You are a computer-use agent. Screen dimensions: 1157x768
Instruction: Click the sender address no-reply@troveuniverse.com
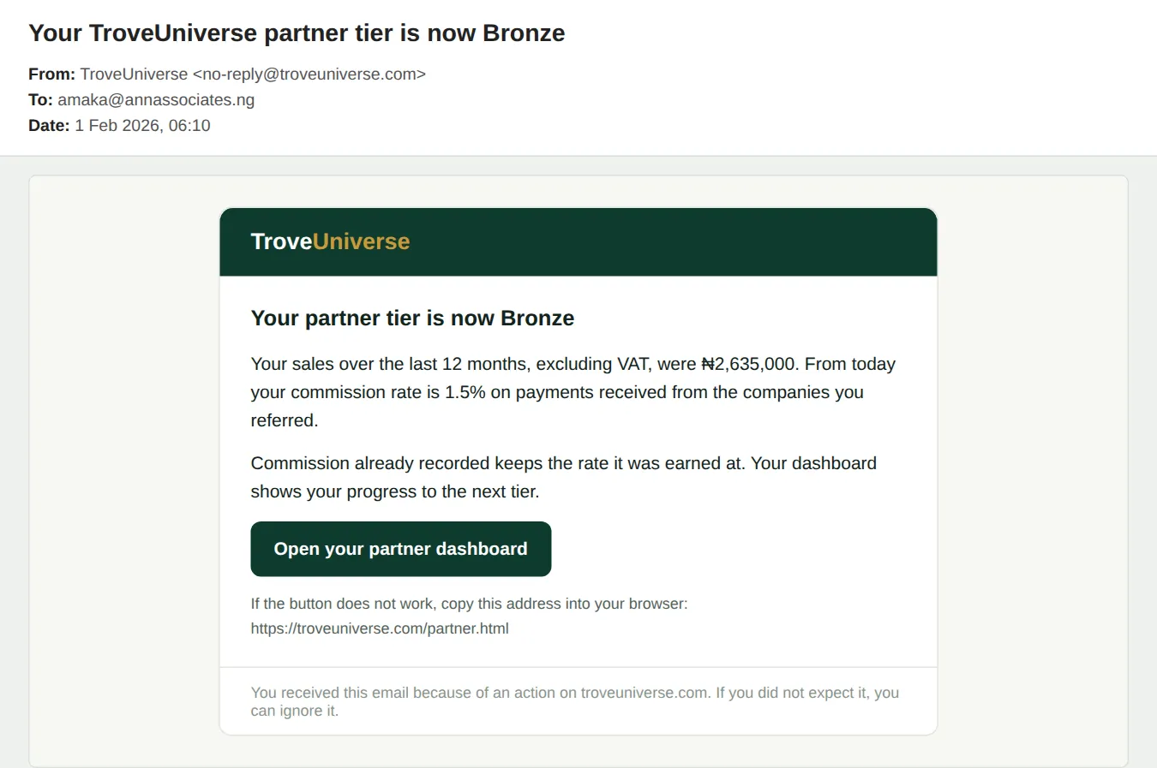click(309, 74)
